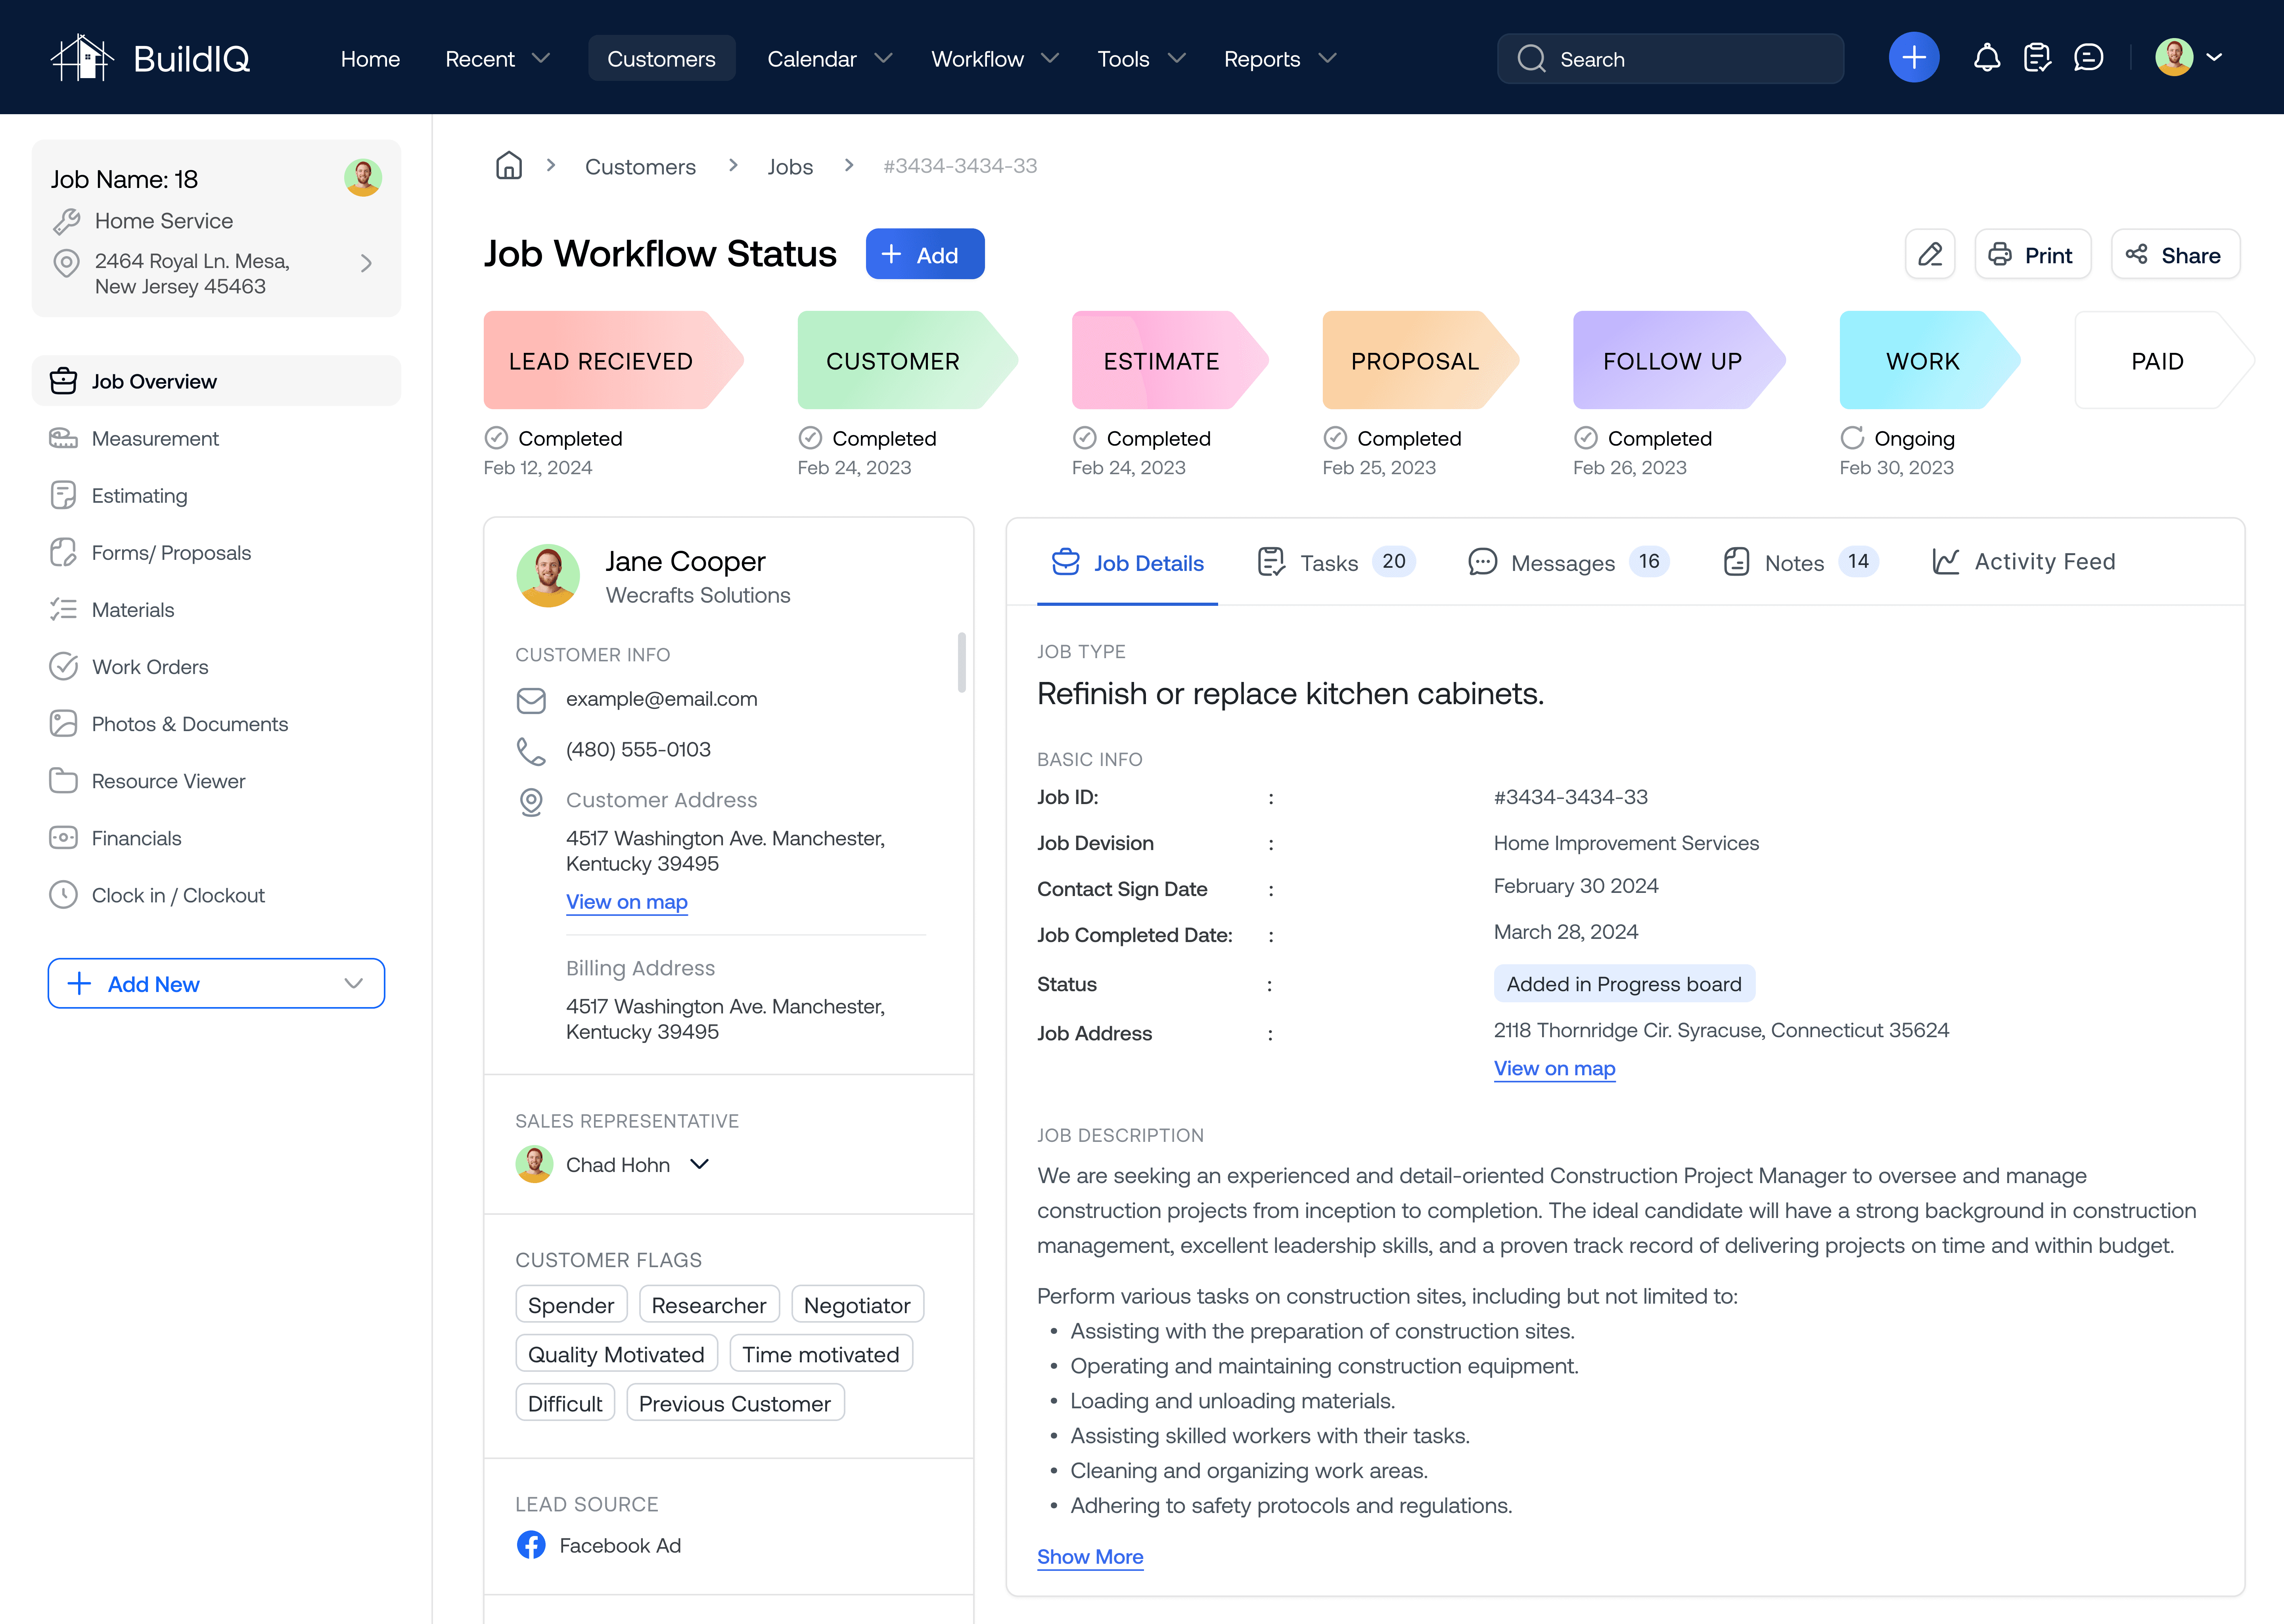Click the Print button

click(2031, 255)
